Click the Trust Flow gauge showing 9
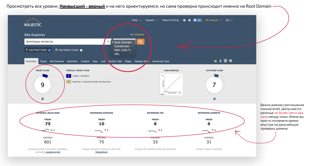This screenshot has width=313, height=166. 43,85
